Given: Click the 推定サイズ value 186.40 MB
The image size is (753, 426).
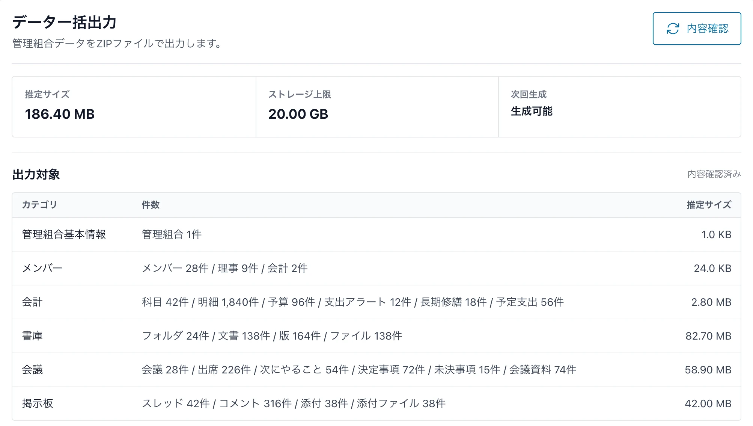Looking at the screenshot, I should (x=60, y=114).
